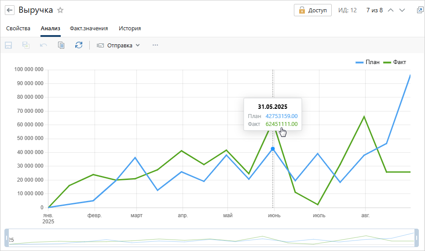The width and height of the screenshot is (425, 251).
Task: Expand the more actions ellipsis menu
Action: 155,45
